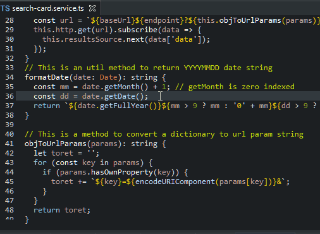Click the "let toret = ''" line
320x234 pixels.
point(66,153)
